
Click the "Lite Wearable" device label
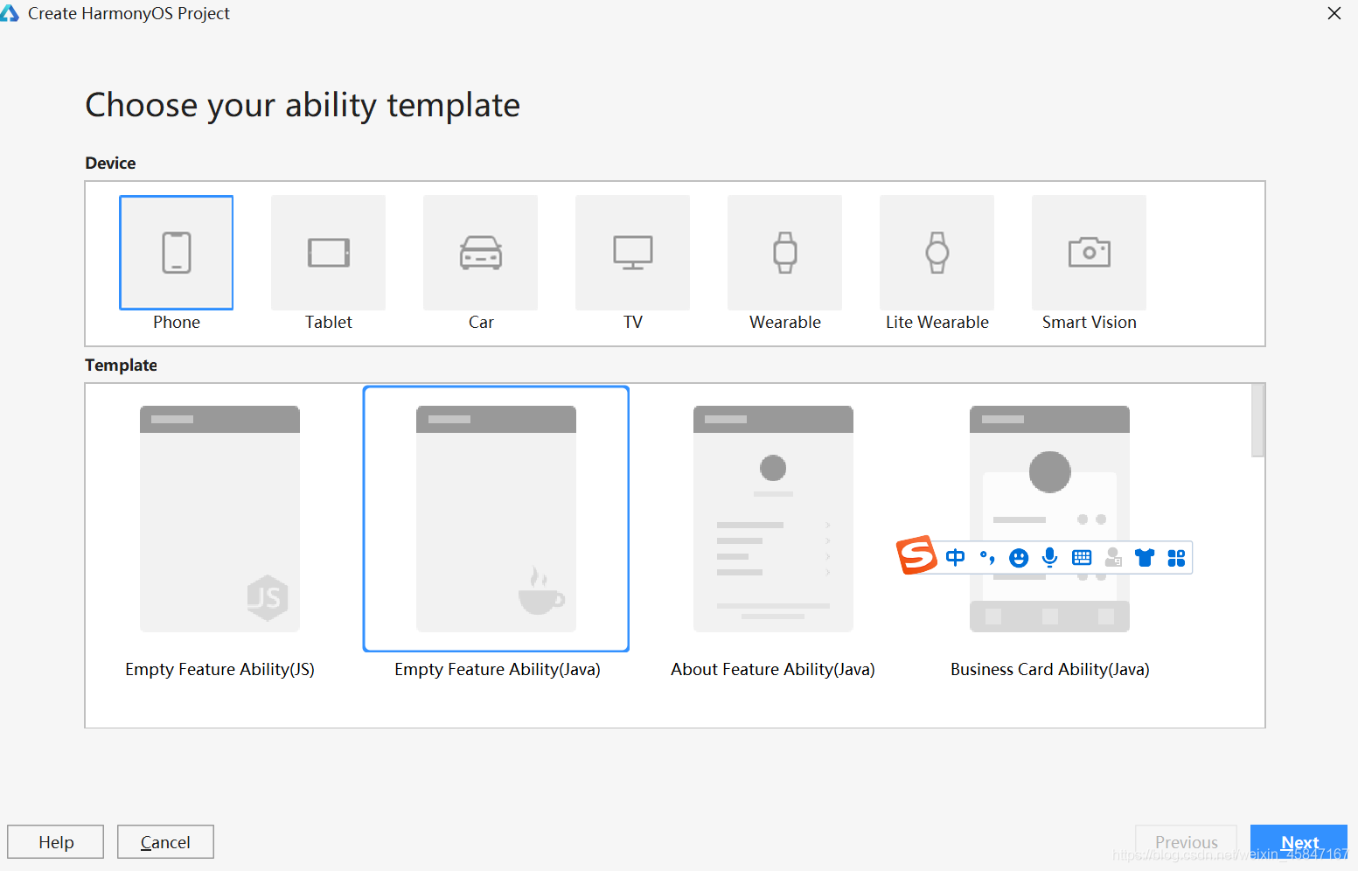937,322
